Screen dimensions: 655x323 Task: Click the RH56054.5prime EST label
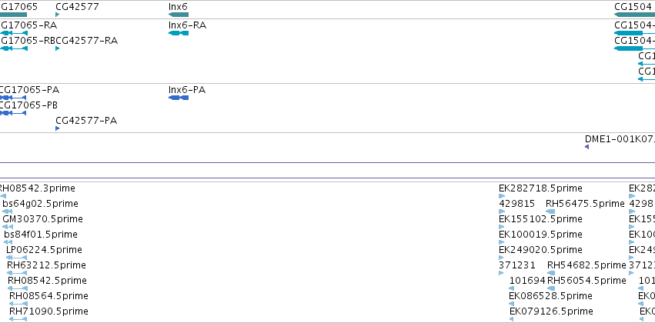tap(587, 281)
